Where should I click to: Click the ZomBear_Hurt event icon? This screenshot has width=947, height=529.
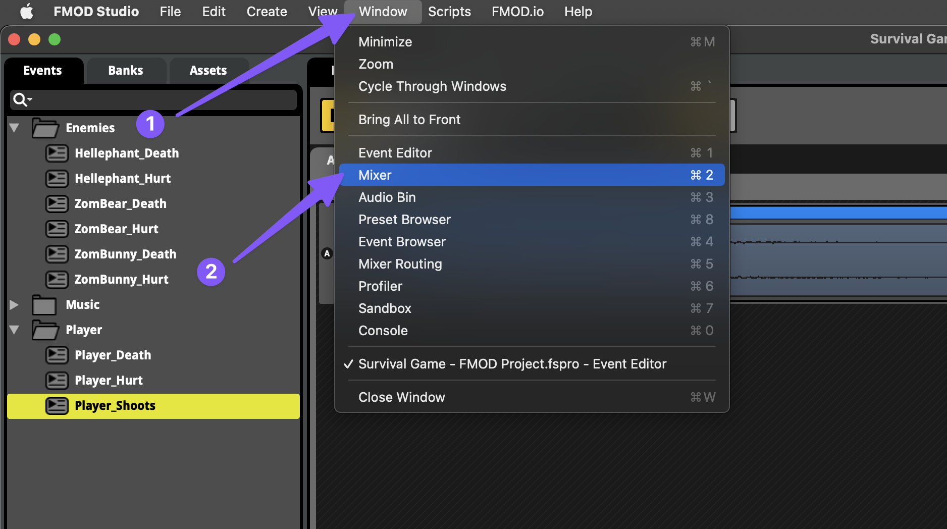pyautogui.click(x=57, y=229)
